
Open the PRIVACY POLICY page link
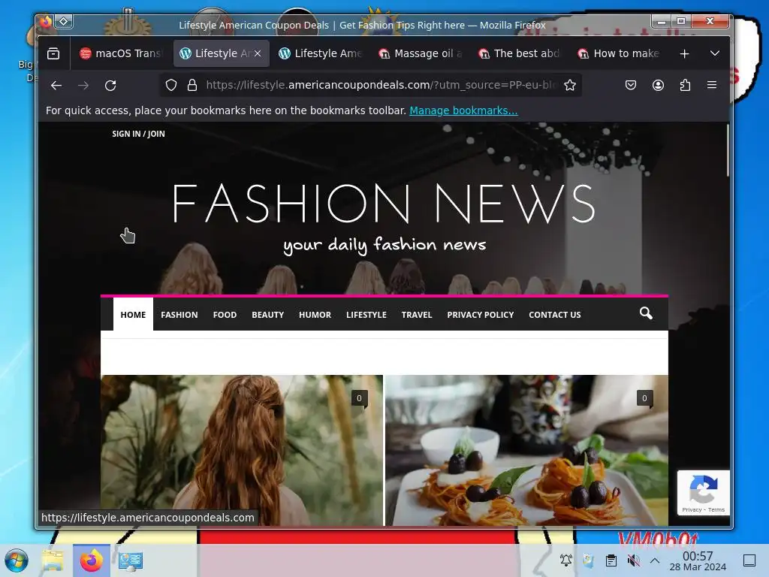(480, 315)
